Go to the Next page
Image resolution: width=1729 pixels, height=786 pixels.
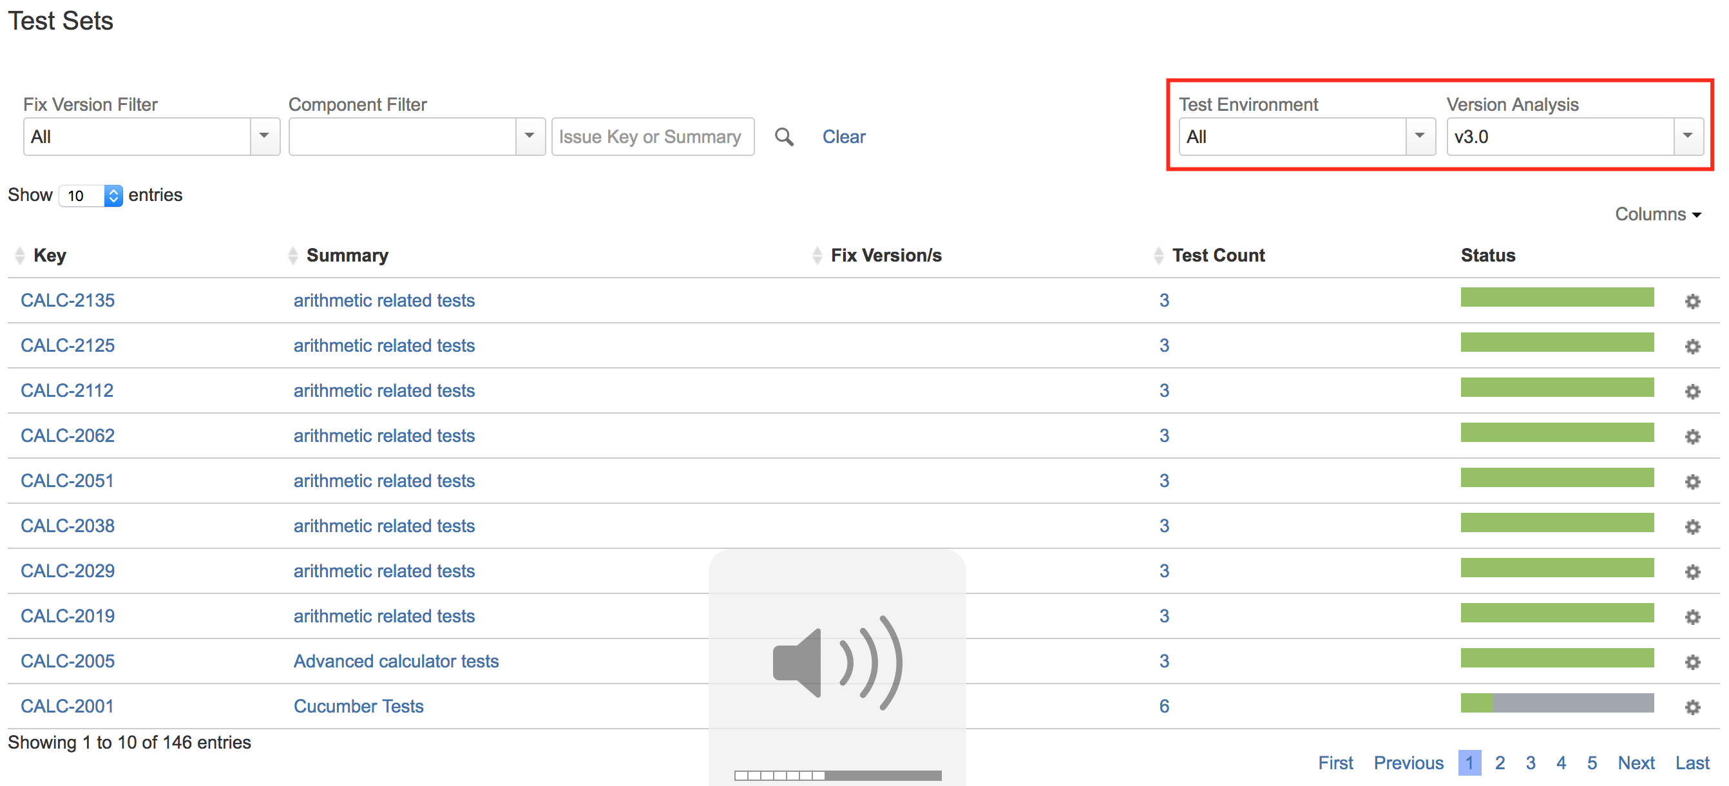pos(1636,763)
